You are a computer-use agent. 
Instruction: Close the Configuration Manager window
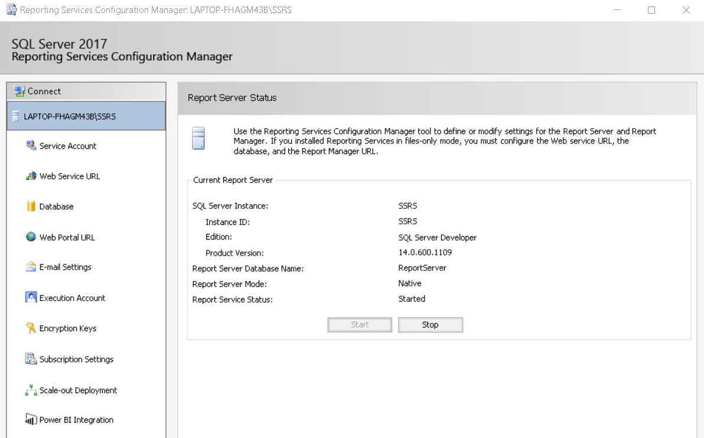686,10
